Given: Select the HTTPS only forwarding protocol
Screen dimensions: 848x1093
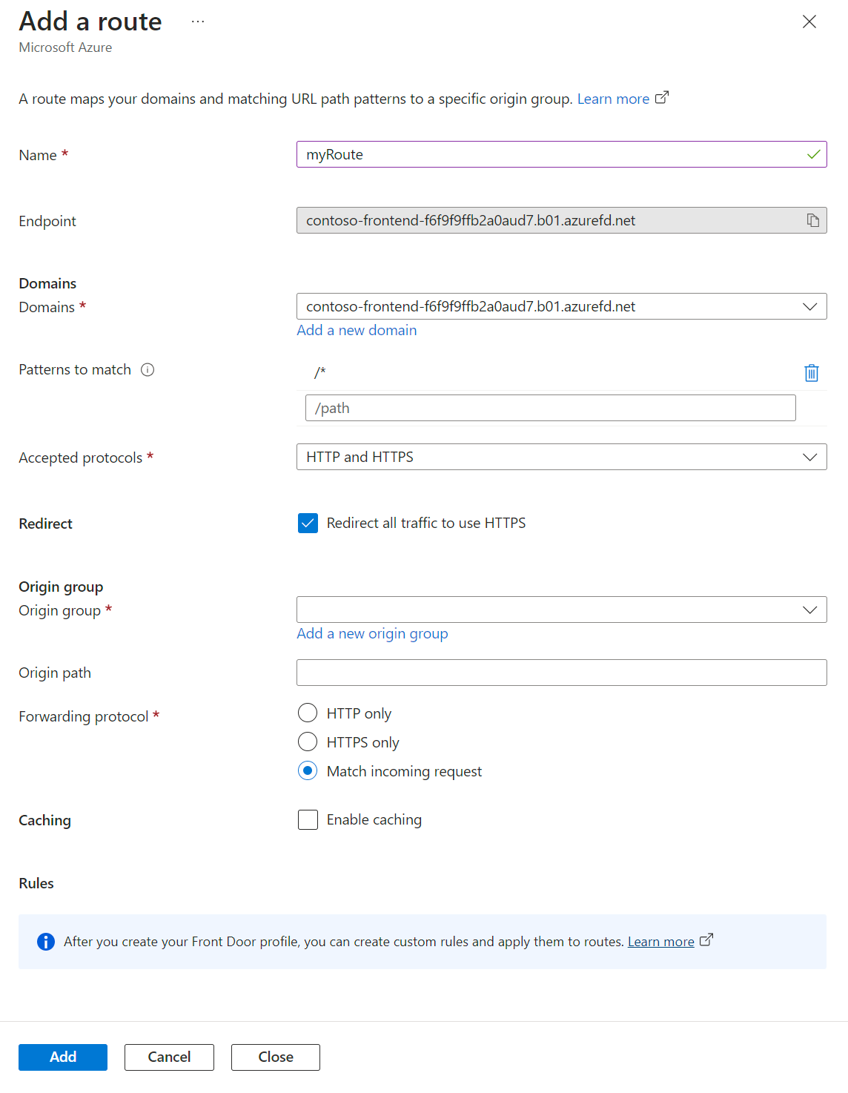Looking at the screenshot, I should click(308, 742).
